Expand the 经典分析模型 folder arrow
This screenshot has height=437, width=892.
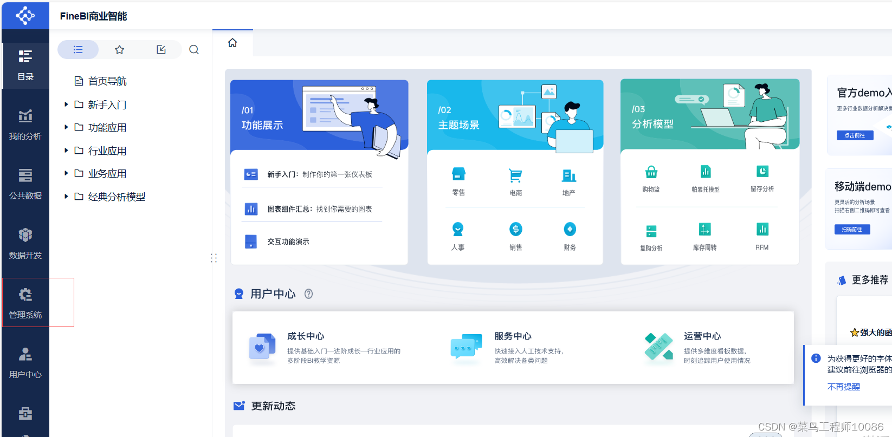click(x=66, y=197)
